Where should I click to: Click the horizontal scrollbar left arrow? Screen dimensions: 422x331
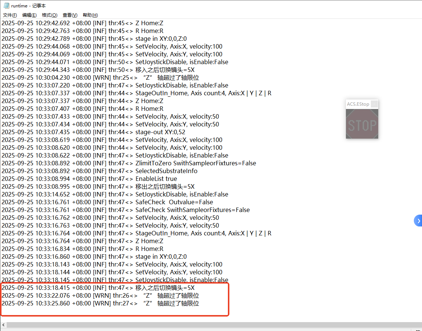[3, 325]
